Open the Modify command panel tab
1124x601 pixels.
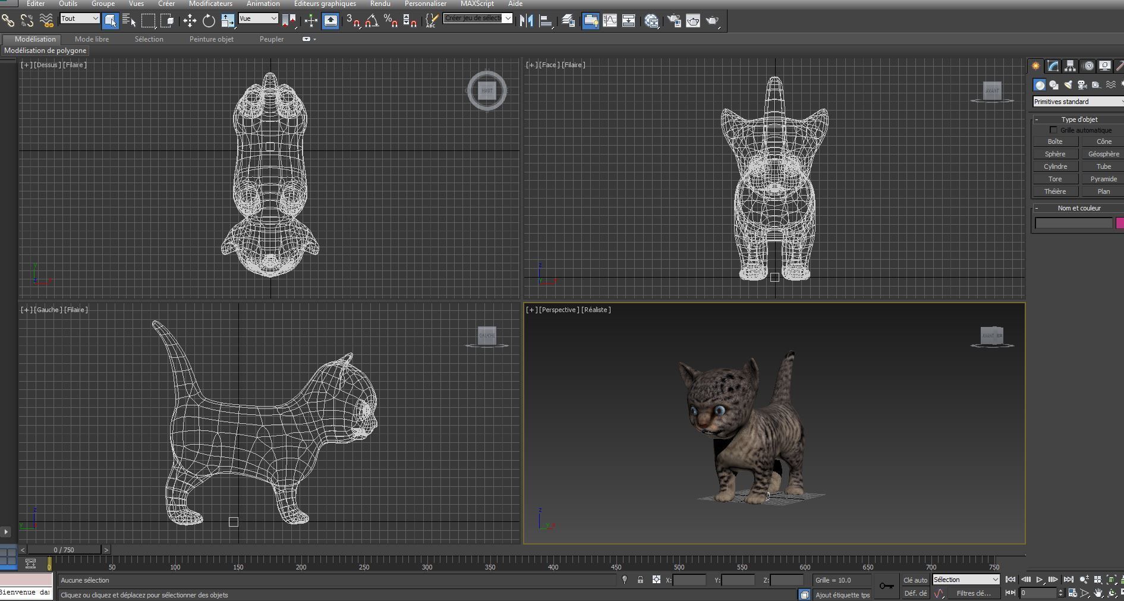click(x=1053, y=66)
